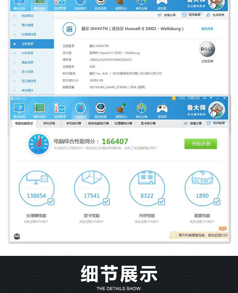Open 驱动检测 gear icon in benchmark window
This screenshot has height=293, width=238.
click(x=101, y=110)
